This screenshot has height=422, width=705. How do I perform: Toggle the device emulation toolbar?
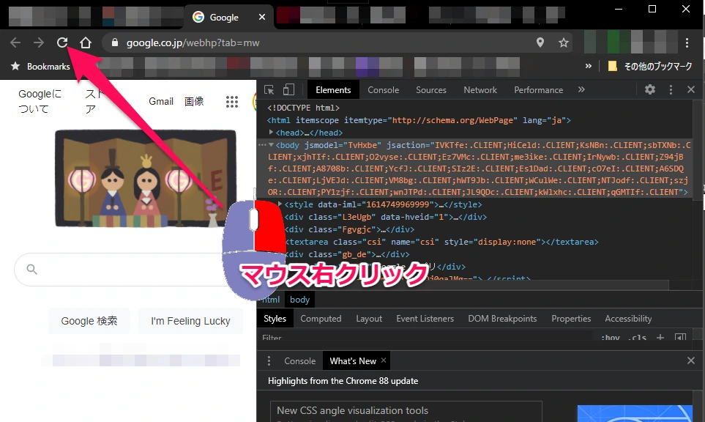(x=290, y=89)
